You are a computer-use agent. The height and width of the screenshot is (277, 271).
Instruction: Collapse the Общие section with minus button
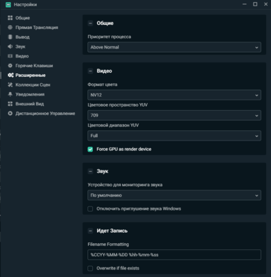click(x=91, y=23)
